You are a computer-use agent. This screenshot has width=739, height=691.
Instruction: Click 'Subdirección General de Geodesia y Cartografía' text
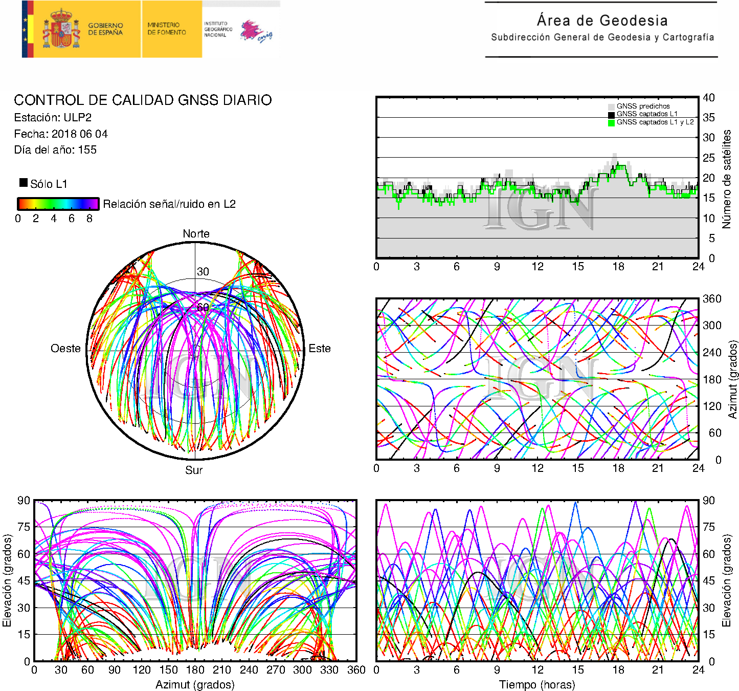point(602,37)
